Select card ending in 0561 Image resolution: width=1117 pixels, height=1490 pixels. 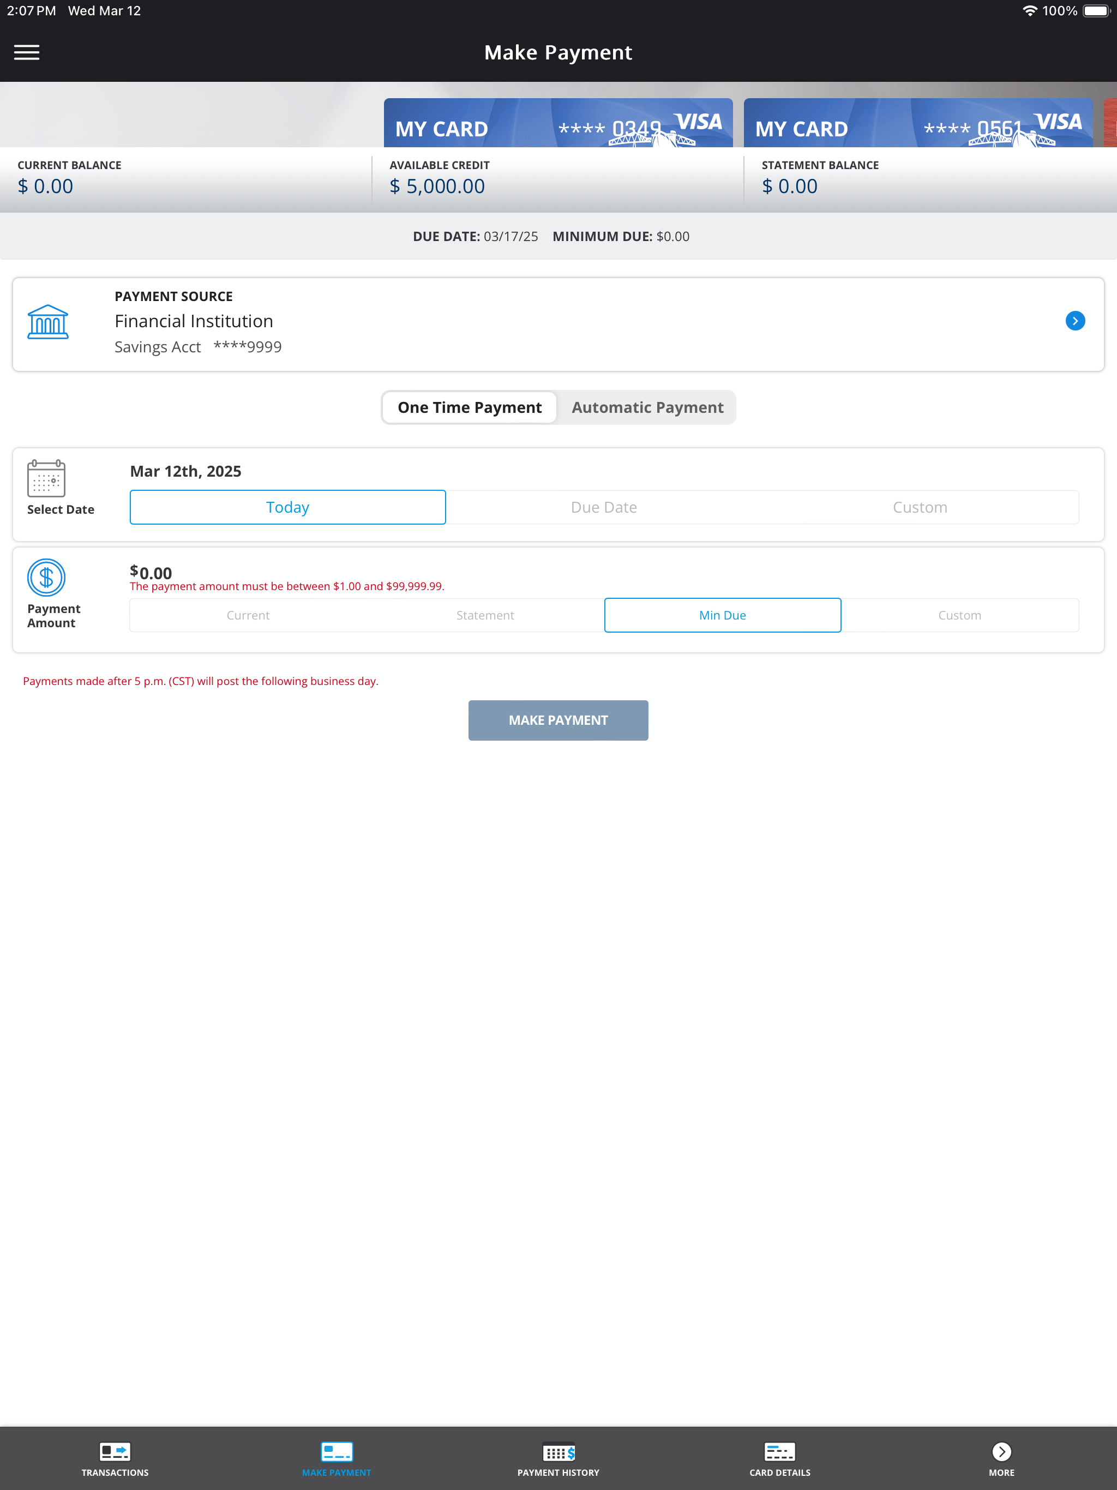pyautogui.click(x=917, y=123)
